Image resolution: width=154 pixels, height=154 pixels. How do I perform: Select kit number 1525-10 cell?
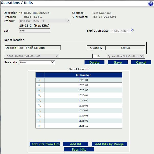point(83,126)
